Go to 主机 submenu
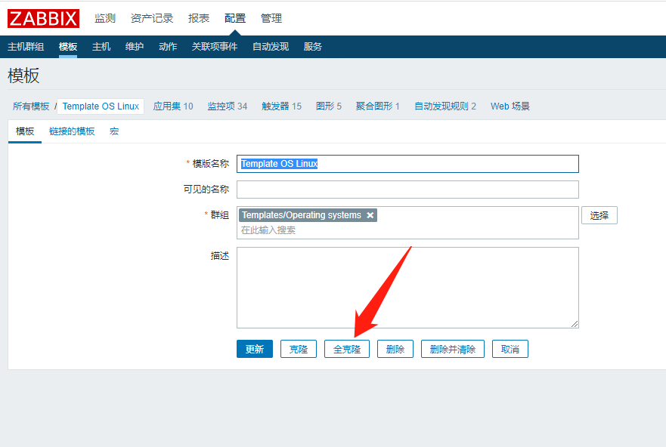 click(x=101, y=47)
